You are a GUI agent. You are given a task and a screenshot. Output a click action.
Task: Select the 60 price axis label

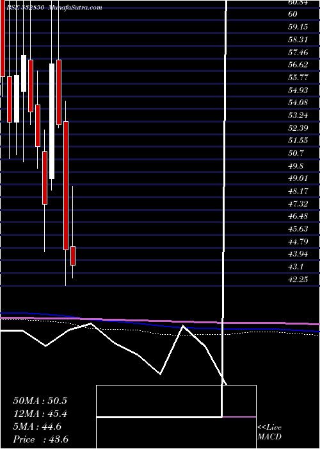pos(293,14)
